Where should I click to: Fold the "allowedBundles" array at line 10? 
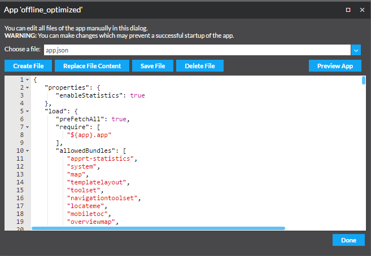(27, 151)
